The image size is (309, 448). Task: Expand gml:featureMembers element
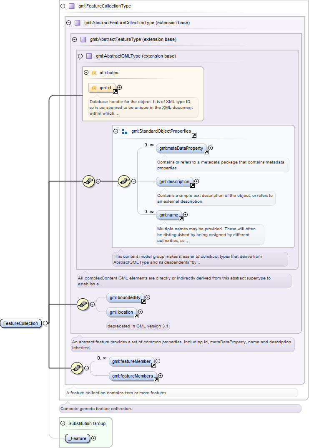click(x=161, y=376)
